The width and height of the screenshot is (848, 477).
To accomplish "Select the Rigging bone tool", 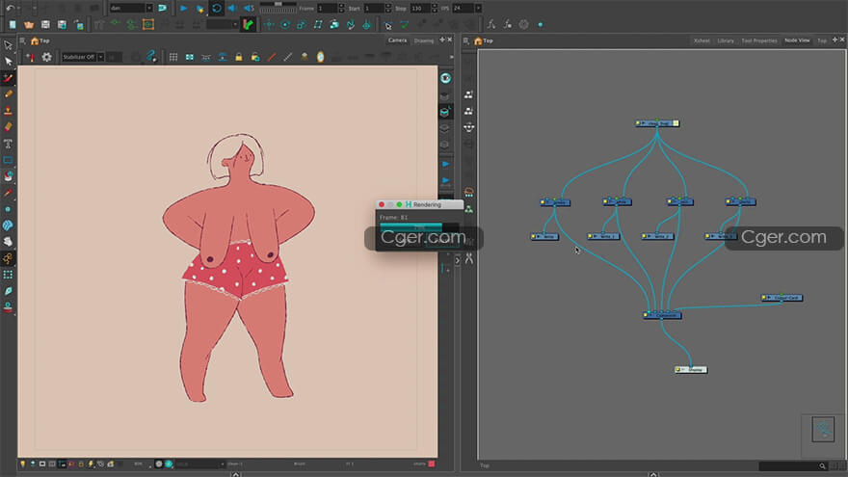I will pyautogui.click(x=8, y=258).
